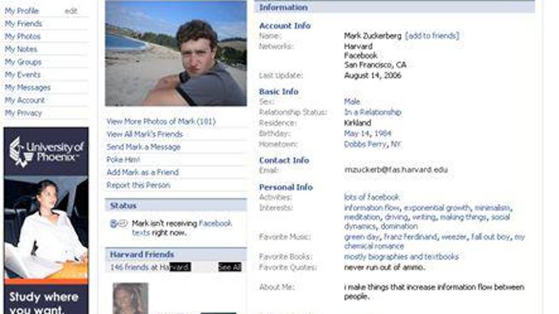Click the green day favorite music link
Viewport: 559px width, 314px height.
click(361, 237)
